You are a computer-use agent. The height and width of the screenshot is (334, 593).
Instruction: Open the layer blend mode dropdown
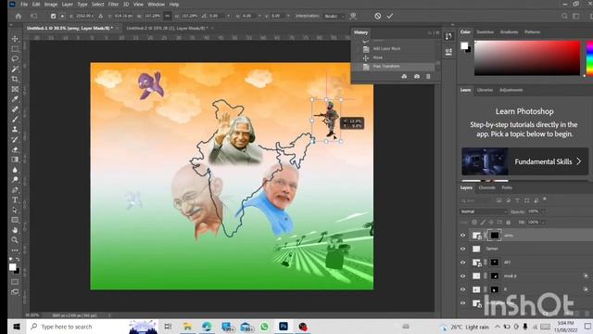pos(483,212)
